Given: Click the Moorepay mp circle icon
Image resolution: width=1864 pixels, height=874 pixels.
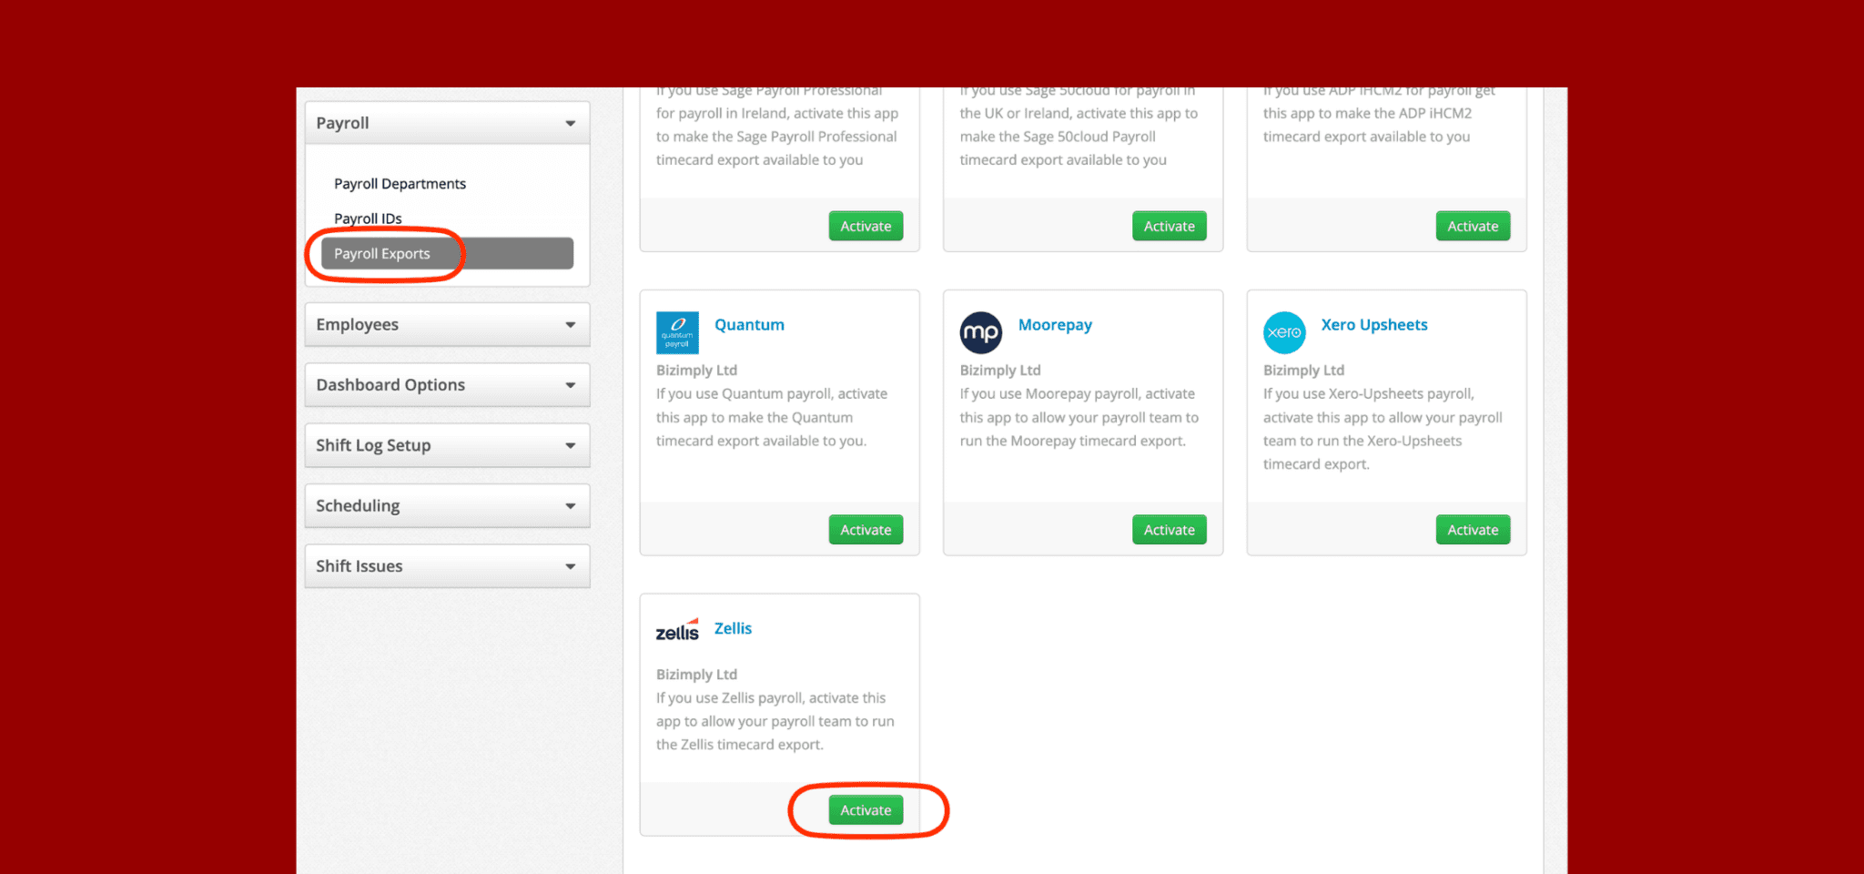Looking at the screenshot, I should tap(980, 332).
